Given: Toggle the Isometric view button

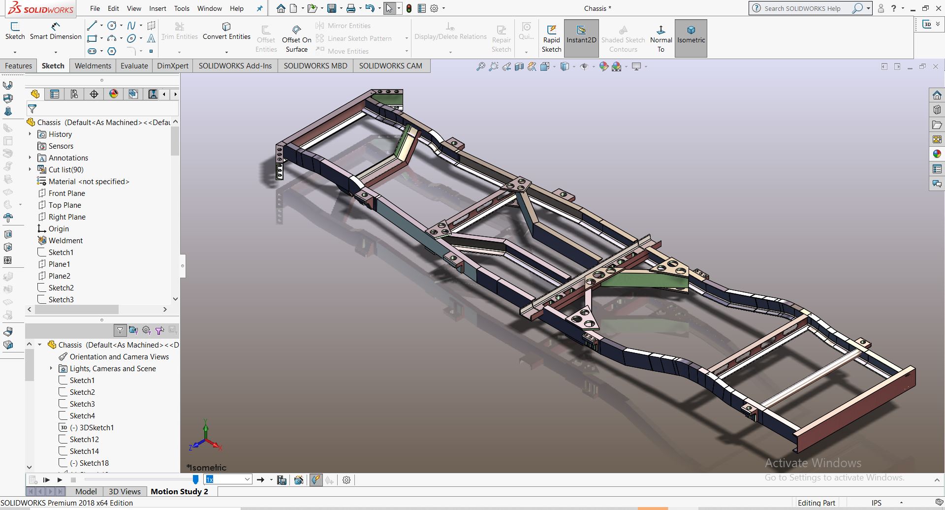Looking at the screenshot, I should pos(691,38).
